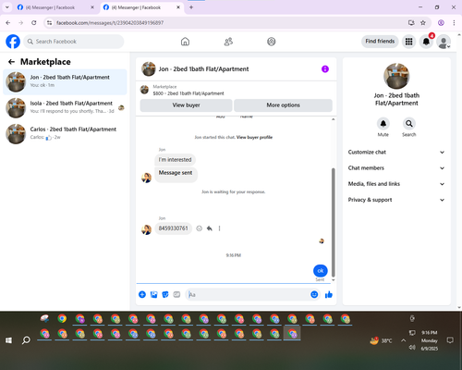
Task: Open the Friends icon in top navigation
Action: tap(228, 42)
